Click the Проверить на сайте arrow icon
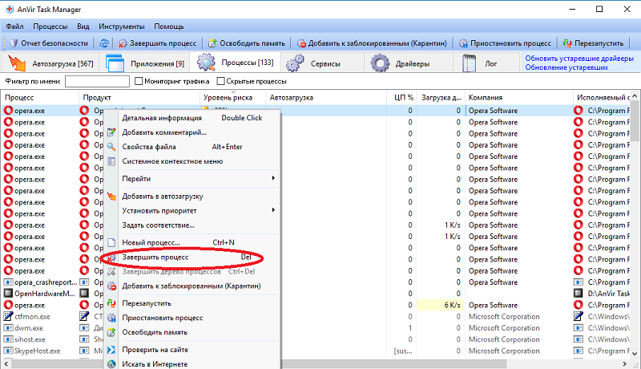Viewport: 641px width, 369px height. tap(111, 350)
